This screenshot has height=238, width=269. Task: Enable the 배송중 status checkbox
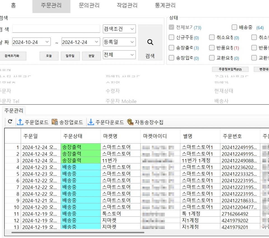[235, 27]
